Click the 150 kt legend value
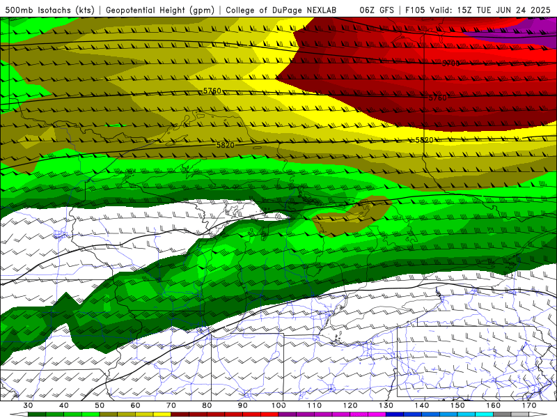 click(458, 405)
